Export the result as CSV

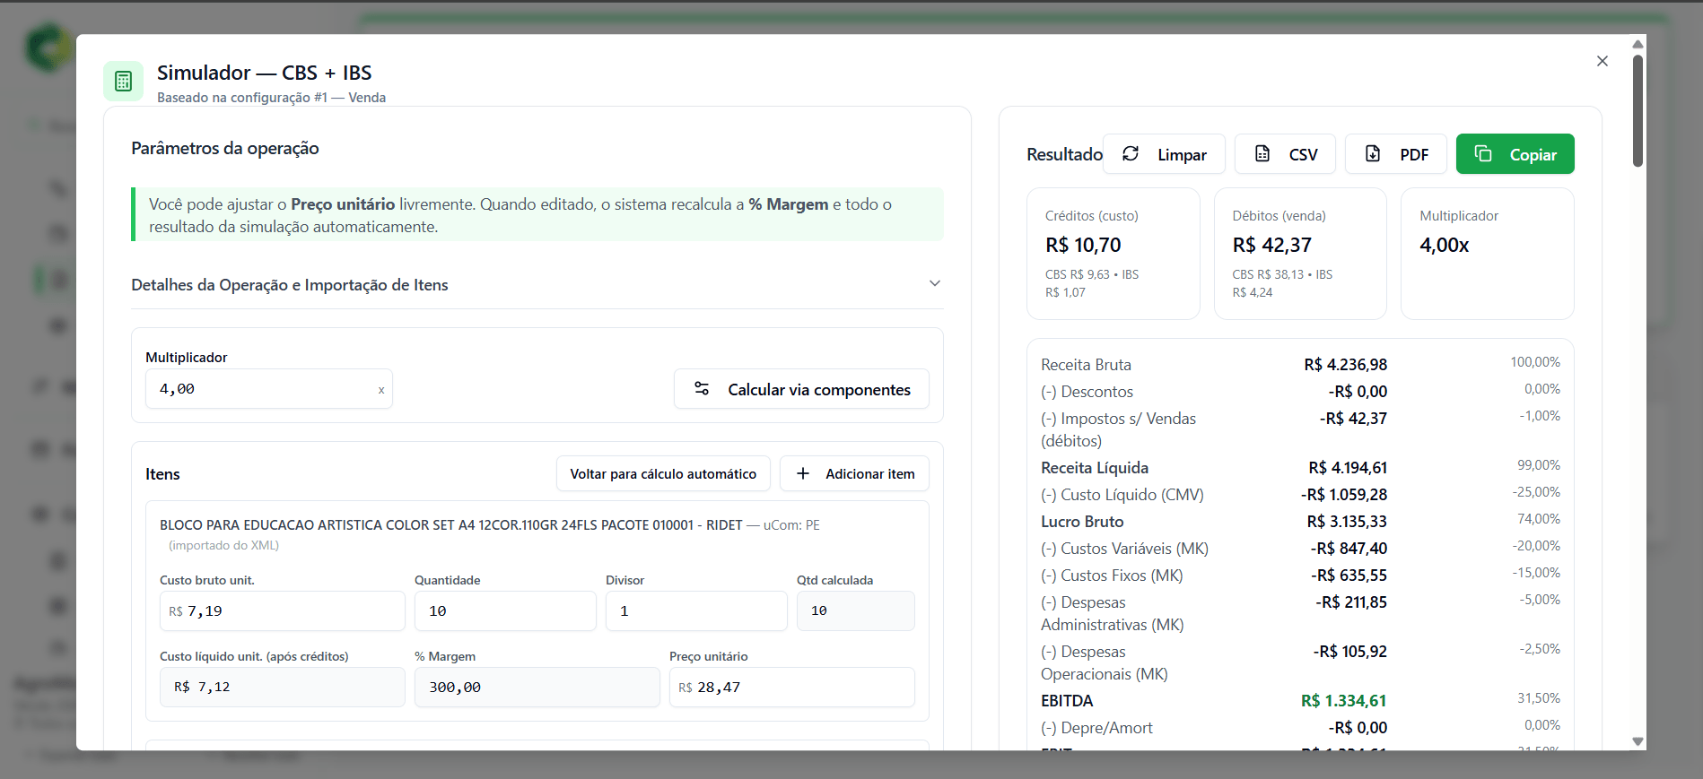(1285, 154)
